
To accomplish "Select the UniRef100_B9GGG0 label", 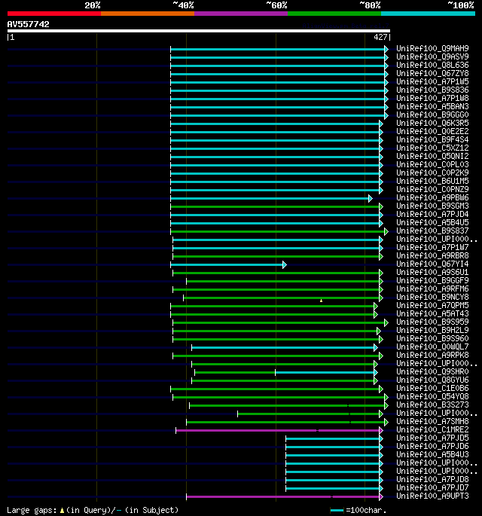I will pos(432,114).
